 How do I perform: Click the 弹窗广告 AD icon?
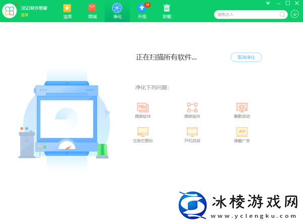pos(242,132)
